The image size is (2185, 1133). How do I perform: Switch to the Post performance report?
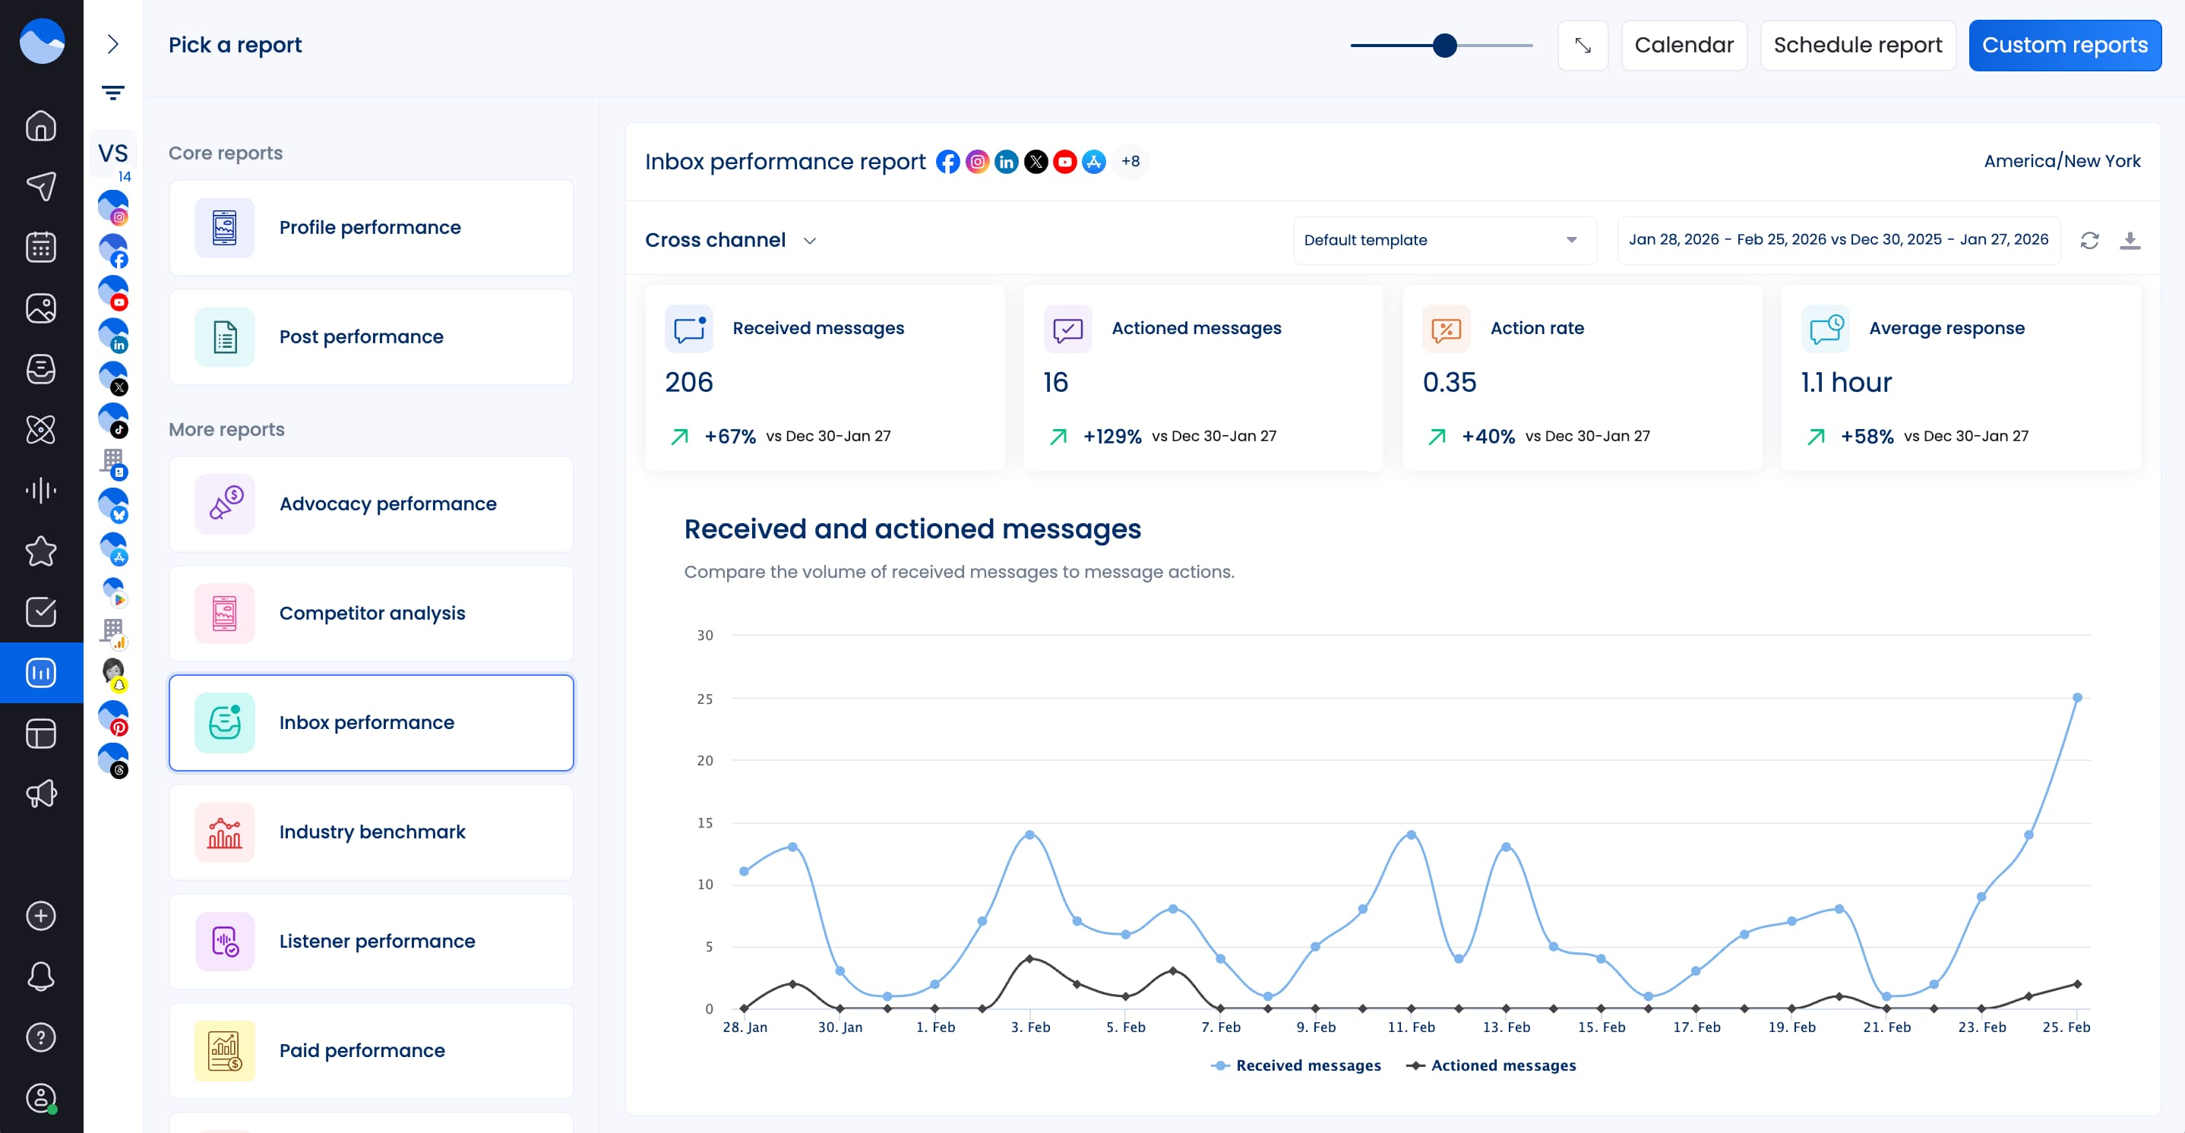371,336
